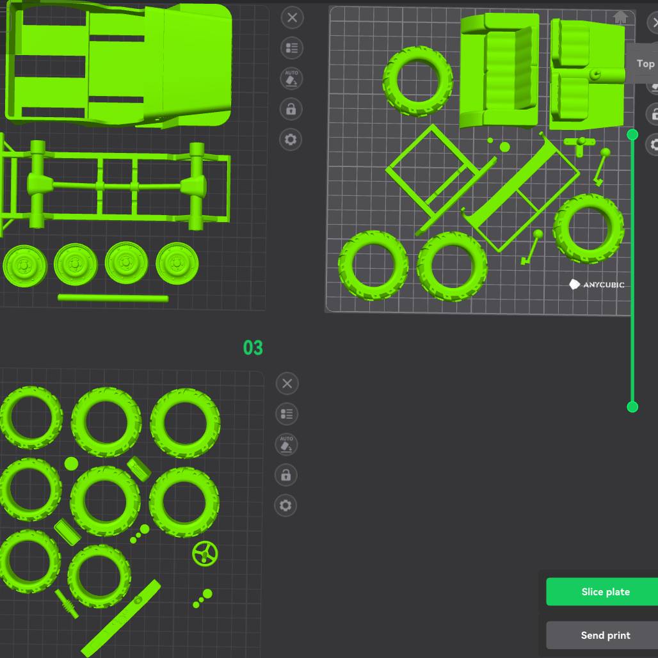Lock the plate containing the car body
The height and width of the screenshot is (658, 658).
point(291,109)
